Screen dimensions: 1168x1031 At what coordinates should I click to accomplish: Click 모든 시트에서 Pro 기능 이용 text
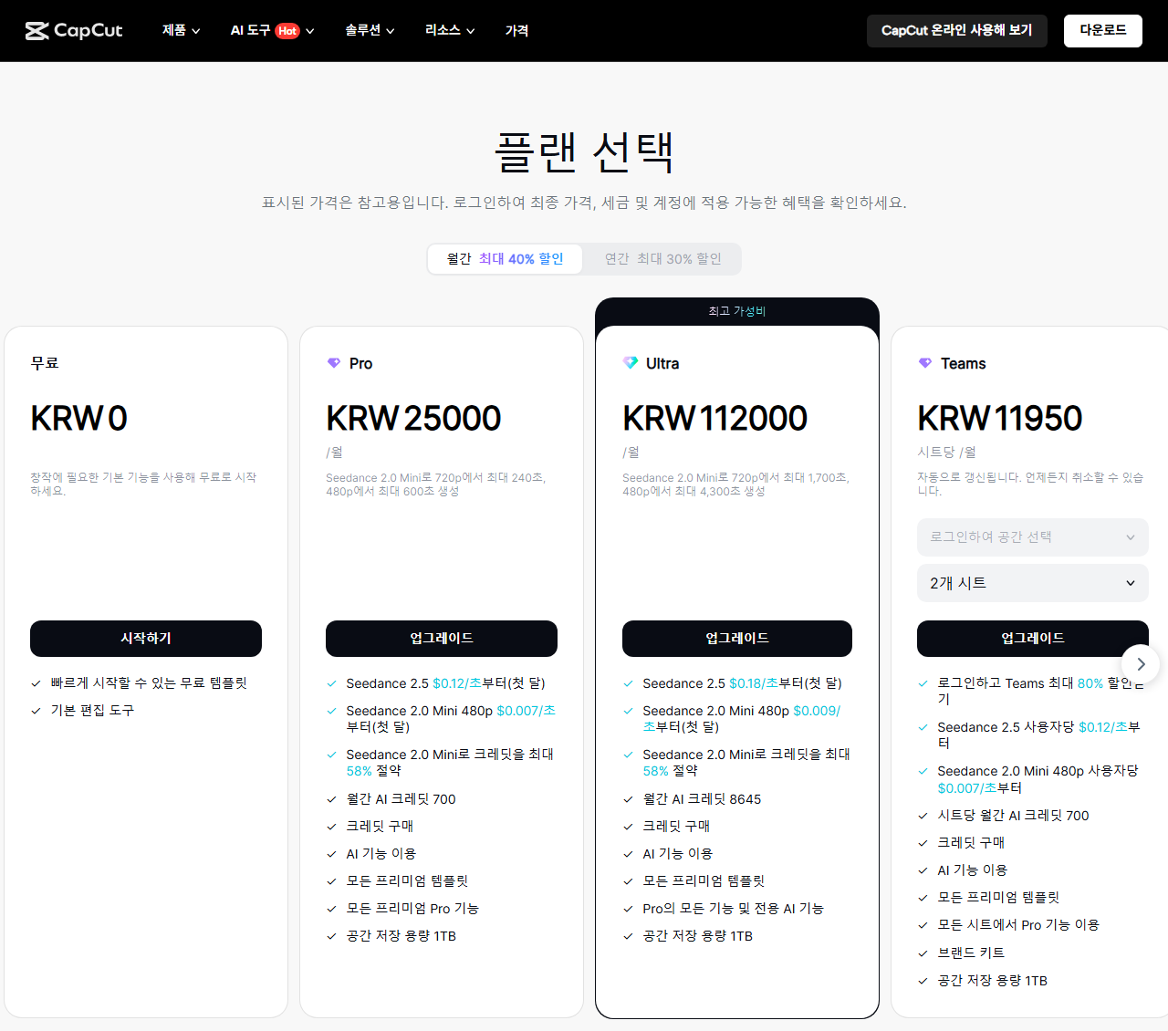[x=1018, y=925]
